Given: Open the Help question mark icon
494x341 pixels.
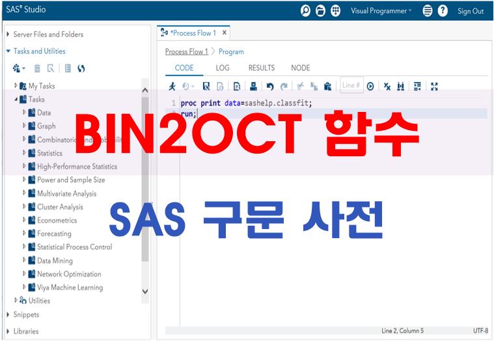Looking at the screenshot, I should (443, 11).
